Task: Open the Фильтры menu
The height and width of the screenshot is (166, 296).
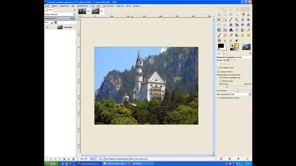Action: click(120, 6)
